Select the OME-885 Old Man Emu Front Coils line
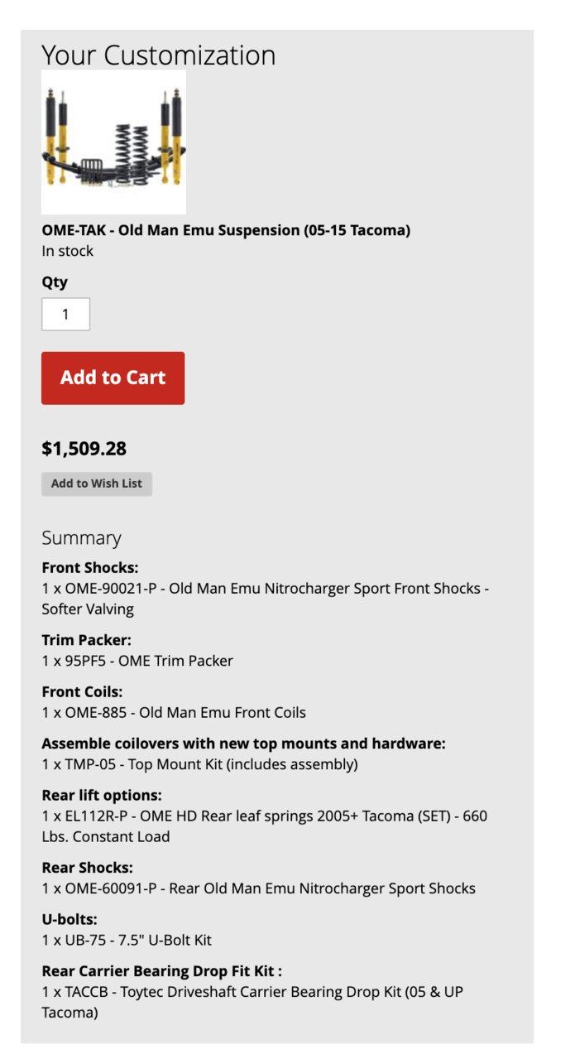This screenshot has height=1059, width=575. [174, 712]
